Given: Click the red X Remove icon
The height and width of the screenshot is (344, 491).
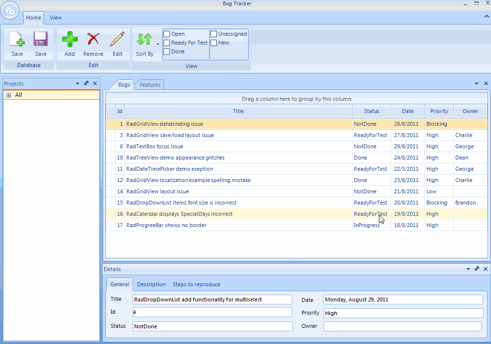Looking at the screenshot, I should tap(93, 39).
